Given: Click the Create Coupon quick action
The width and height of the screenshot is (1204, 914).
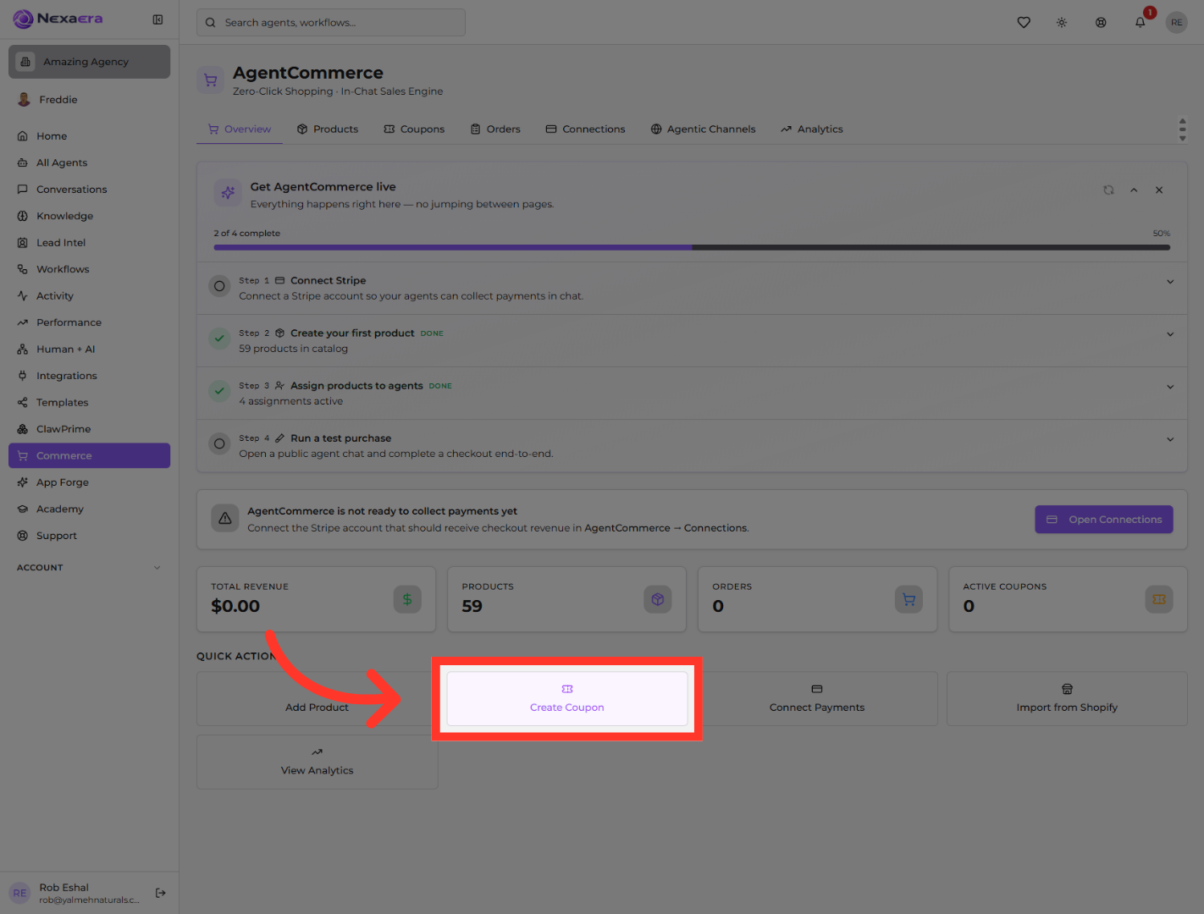Looking at the screenshot, I should point(567,699).
